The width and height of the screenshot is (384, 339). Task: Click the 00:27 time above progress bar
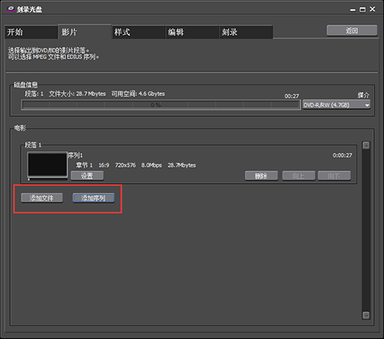click(x=292, y=96)
